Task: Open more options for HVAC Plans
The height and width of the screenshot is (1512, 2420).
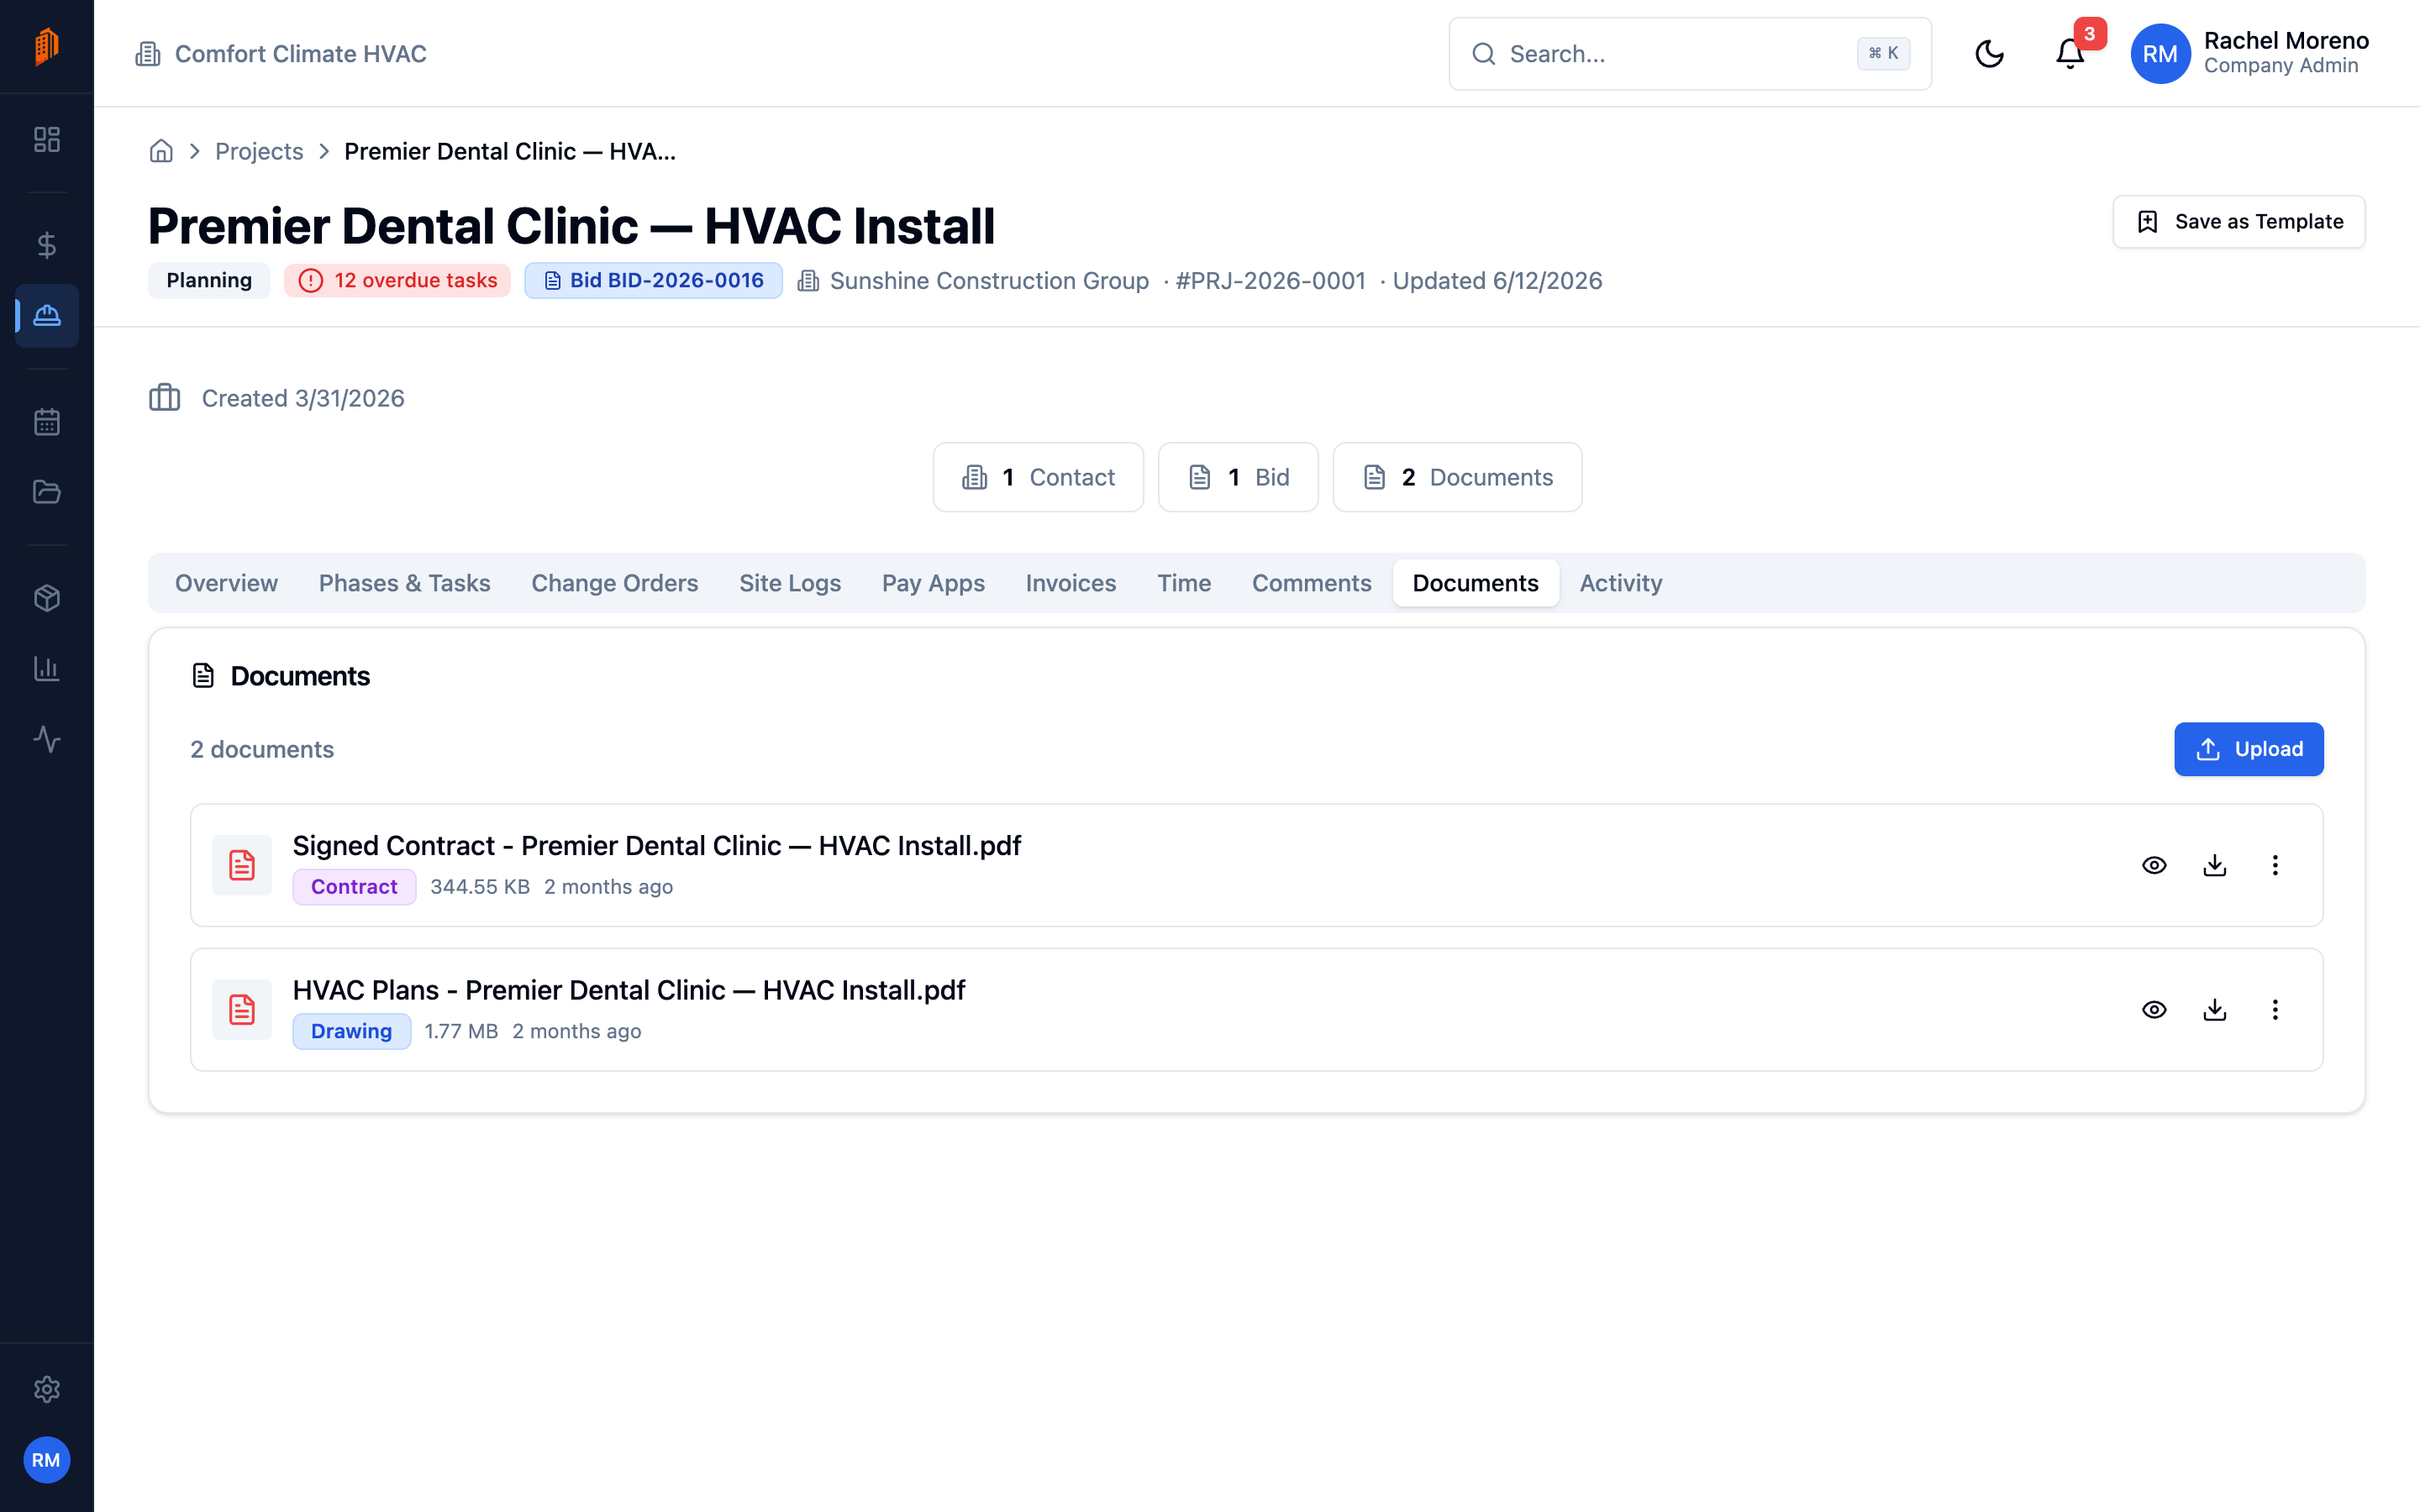Action: point(2275,1010)
